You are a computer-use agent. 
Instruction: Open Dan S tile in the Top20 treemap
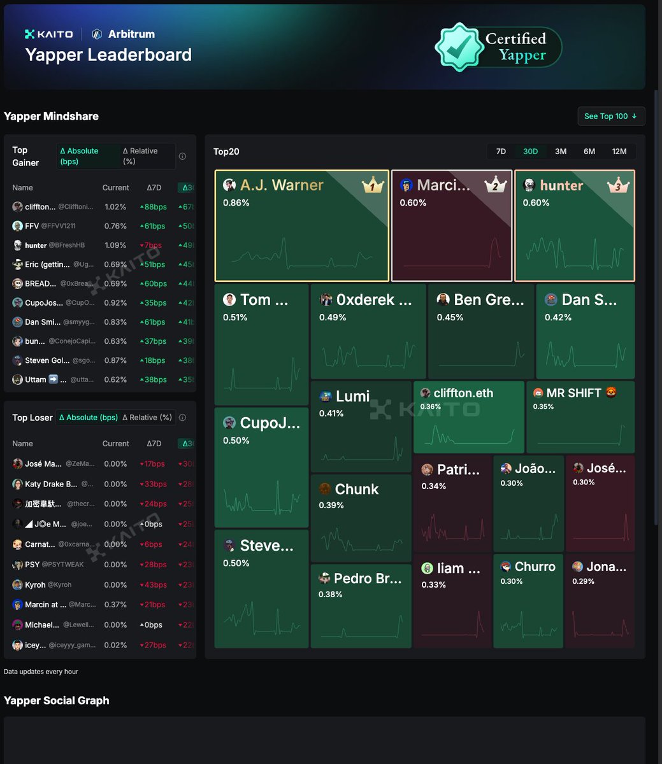586,332
